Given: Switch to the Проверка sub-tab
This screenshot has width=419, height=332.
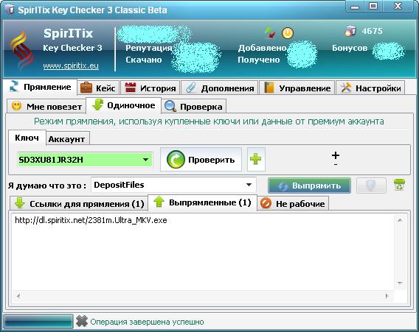Looking at the screenshot, I should click(x=194, y=107).
